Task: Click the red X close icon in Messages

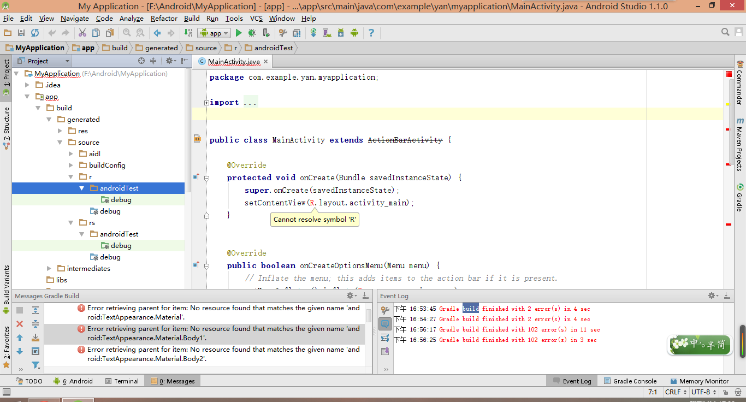Action: click(x=20, y=324)
